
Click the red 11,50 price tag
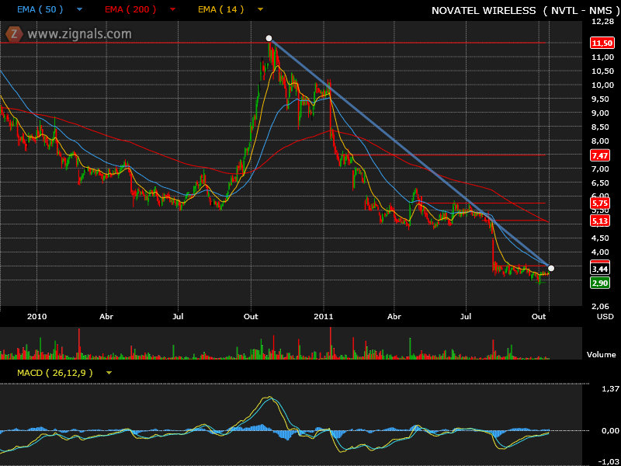[602, 43]
